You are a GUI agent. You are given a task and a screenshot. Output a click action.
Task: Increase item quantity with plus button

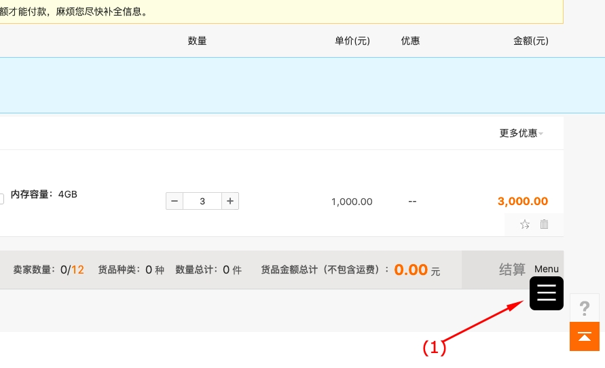(230, 201)
